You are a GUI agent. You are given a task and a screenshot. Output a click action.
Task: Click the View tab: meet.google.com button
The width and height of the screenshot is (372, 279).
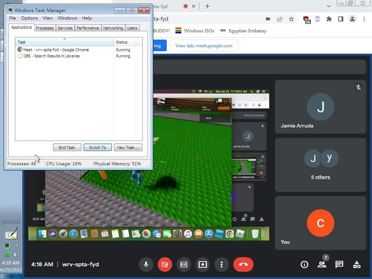pyautogui.click(x=204, y=45)
